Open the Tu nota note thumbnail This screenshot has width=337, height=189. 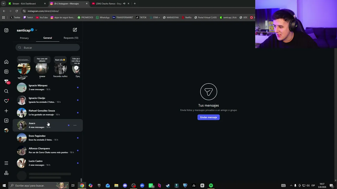pyautogui.click(x=24, y=69)
